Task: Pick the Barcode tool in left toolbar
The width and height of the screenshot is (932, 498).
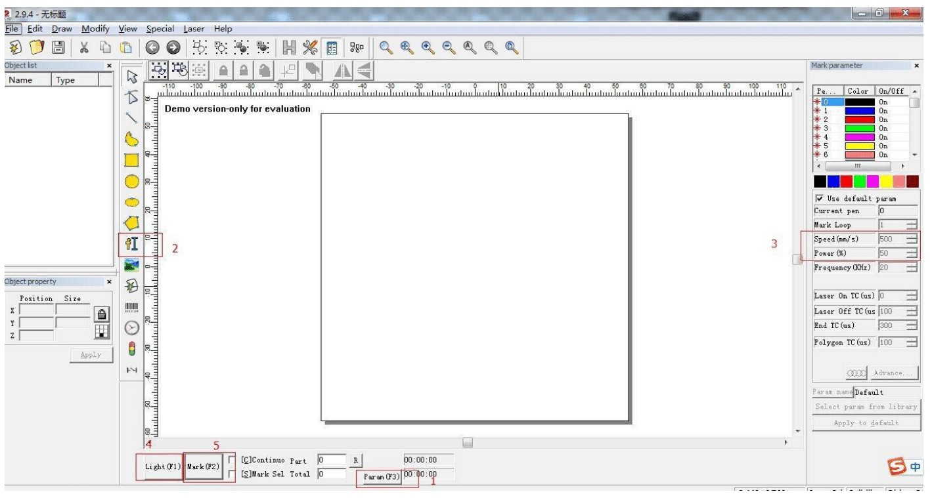Action: 131,308
